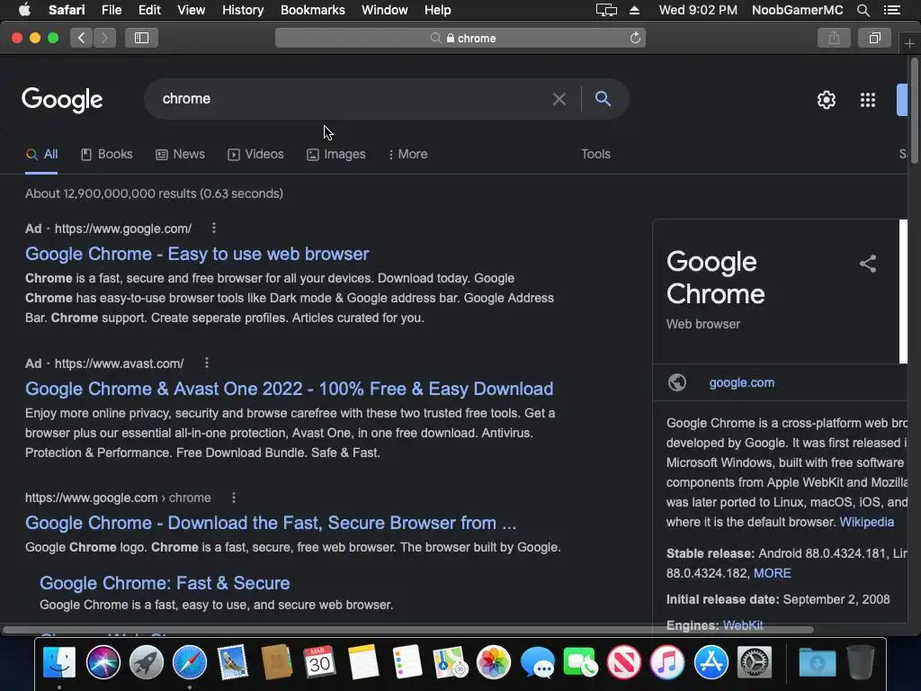Click the Safari forward navigation arrow
Viewport: 921px width, 691px height.
pos(104,38)
